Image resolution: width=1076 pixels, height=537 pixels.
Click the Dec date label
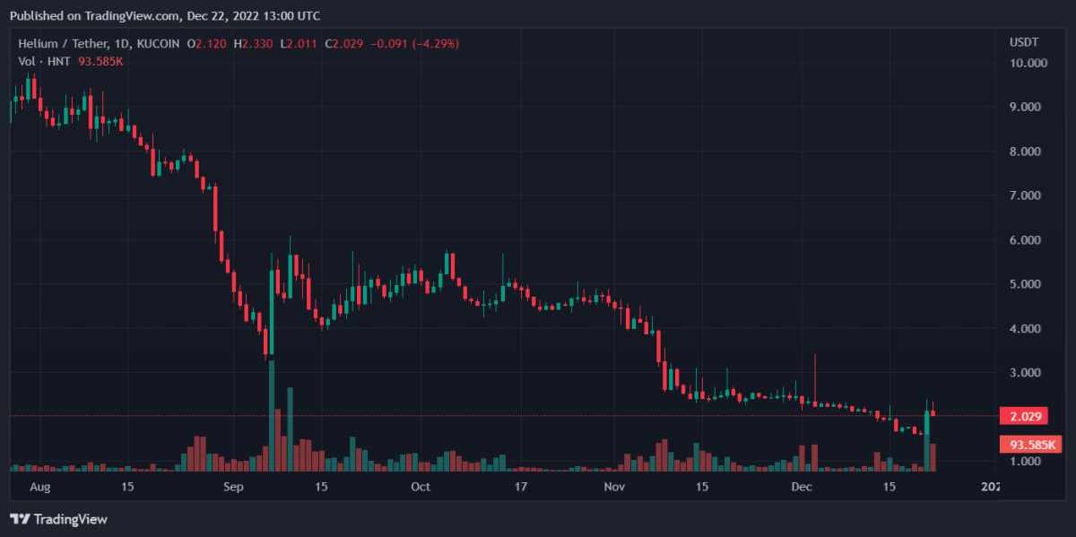pos(803,487)
